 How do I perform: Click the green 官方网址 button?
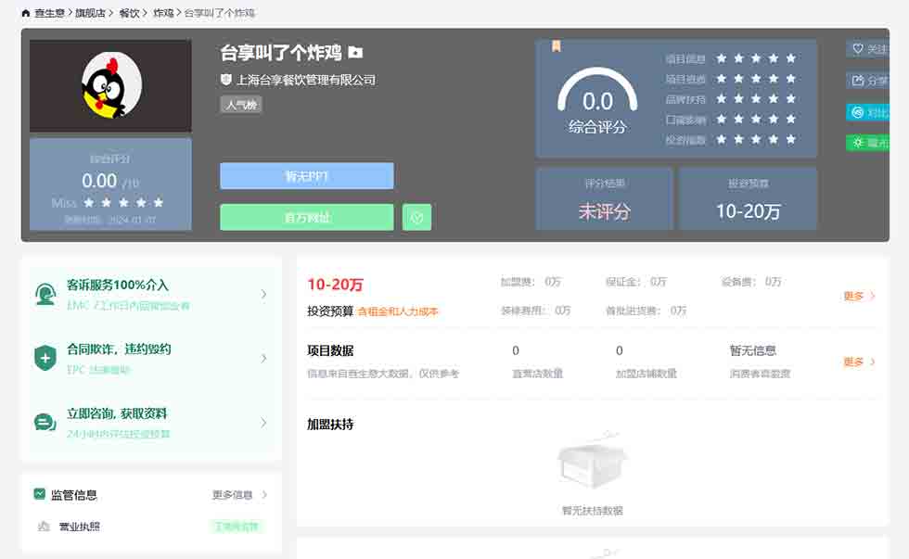(x=306, y=217)
